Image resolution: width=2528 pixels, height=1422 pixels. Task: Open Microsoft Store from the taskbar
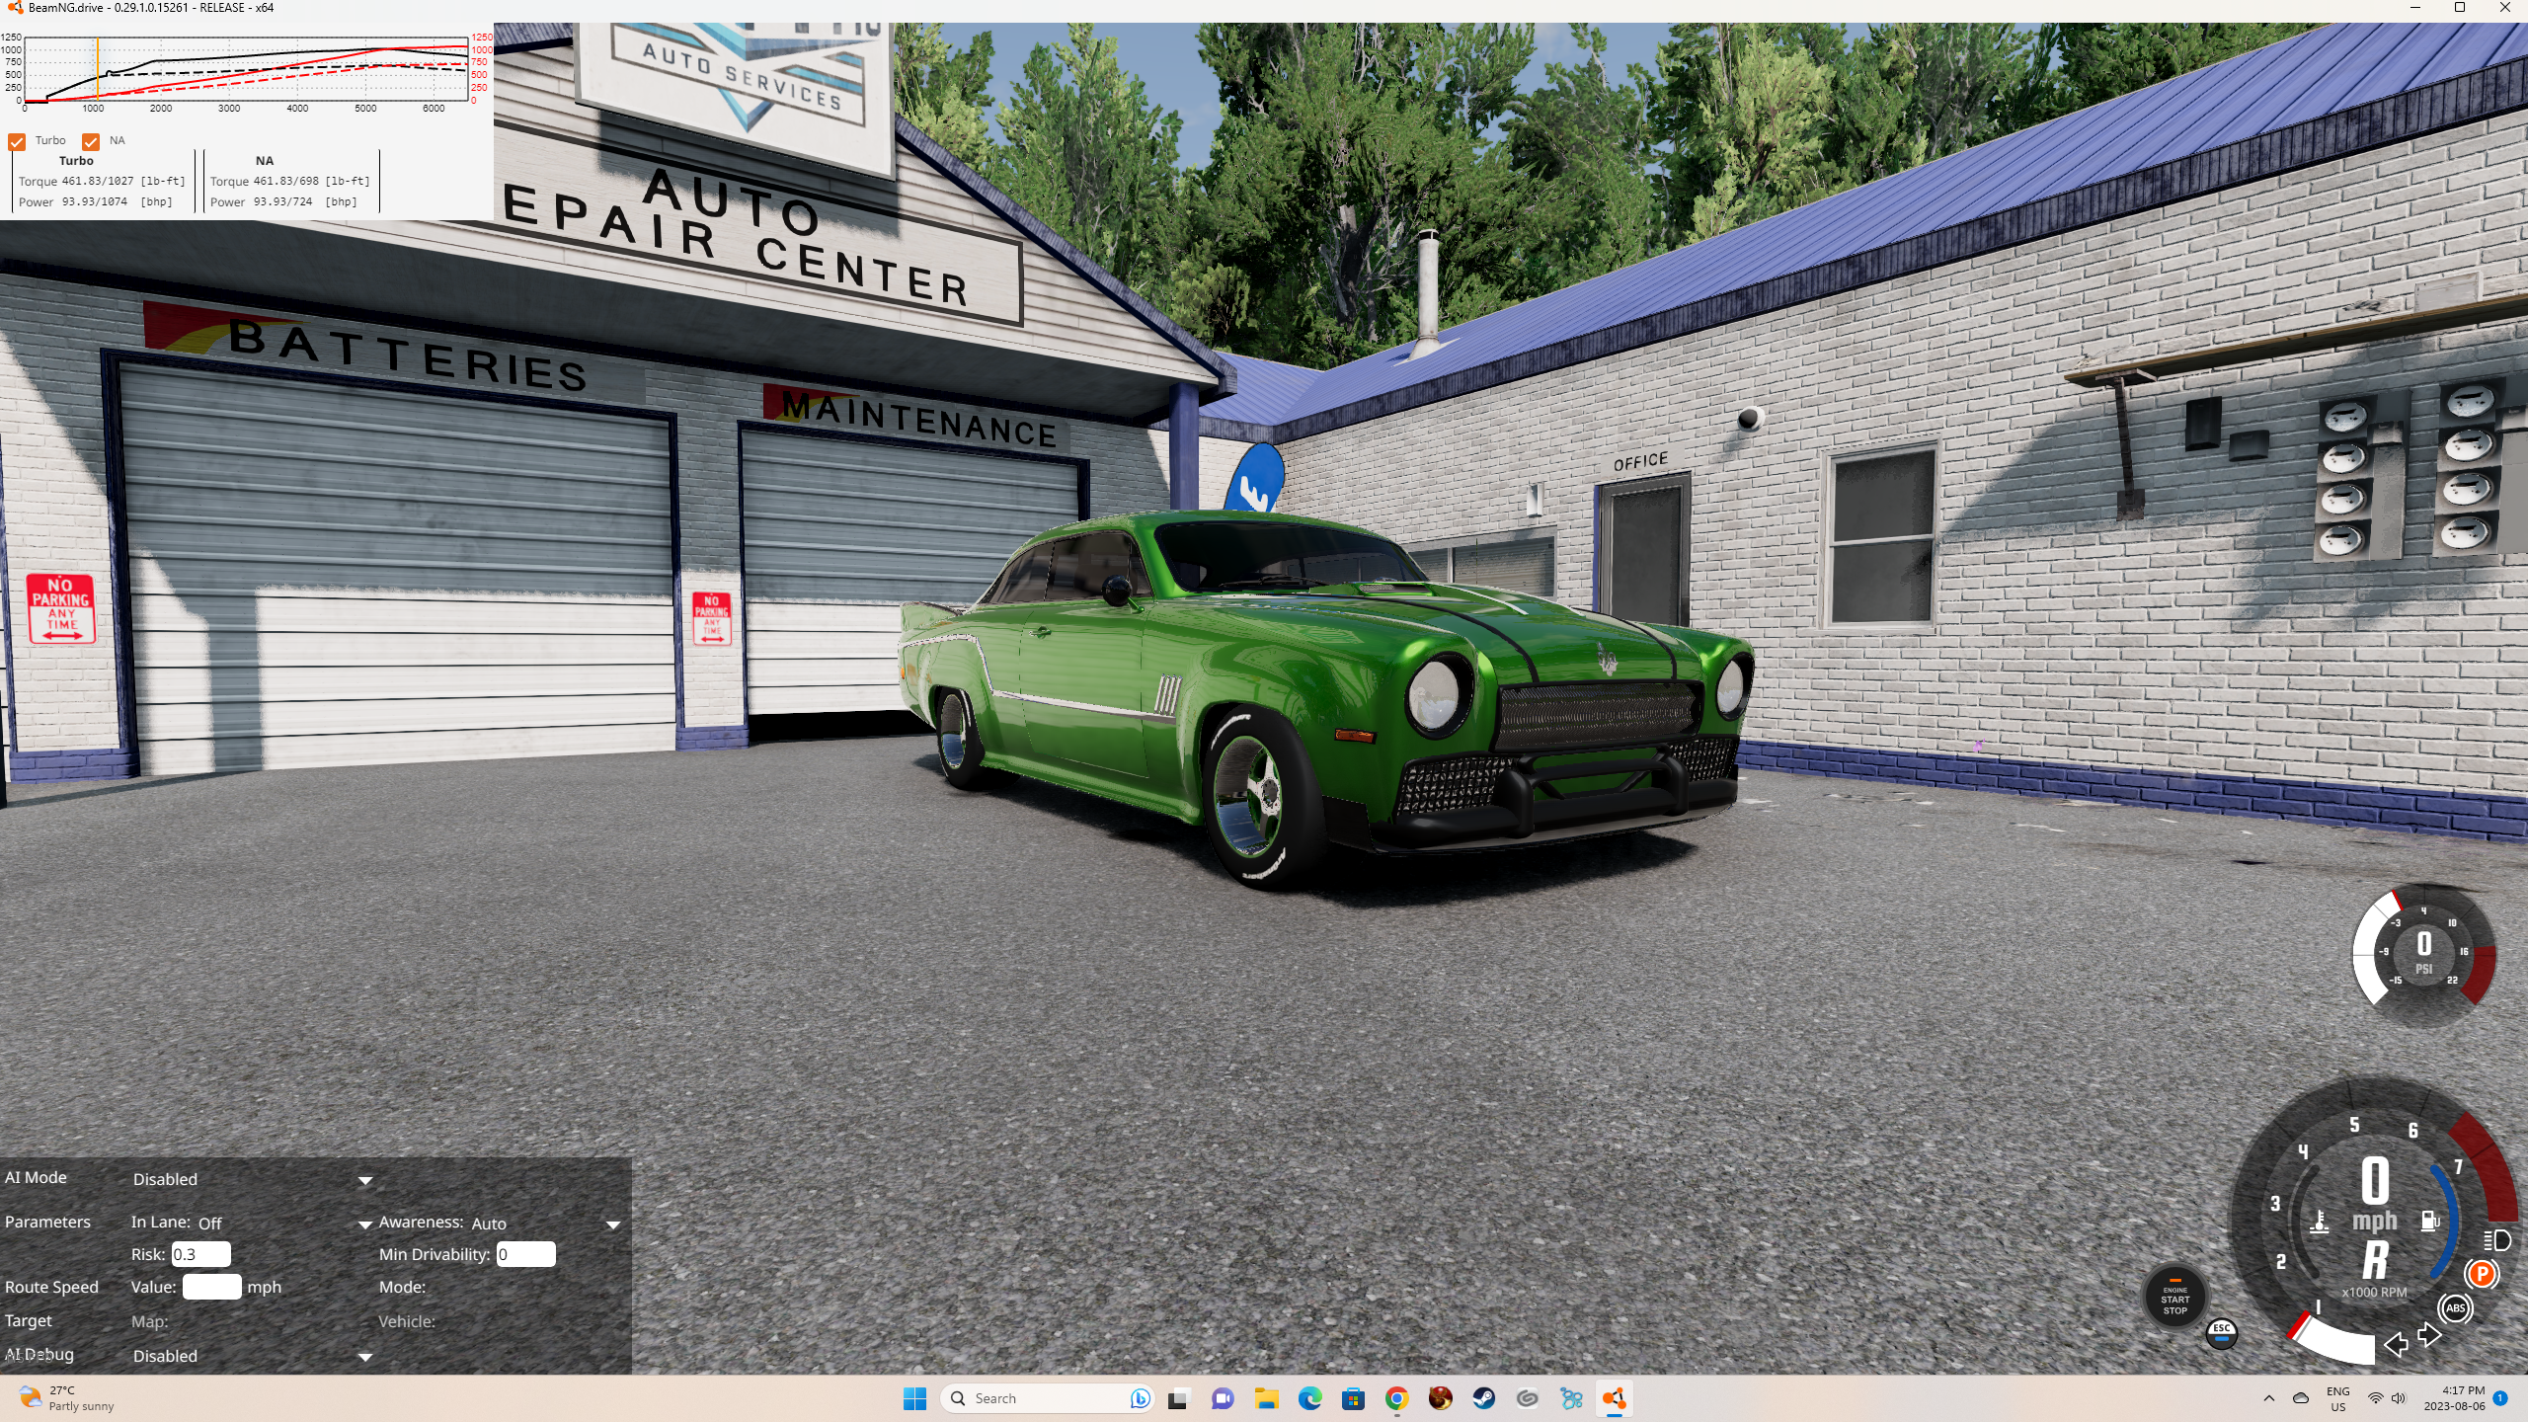coord(1353,1398)
